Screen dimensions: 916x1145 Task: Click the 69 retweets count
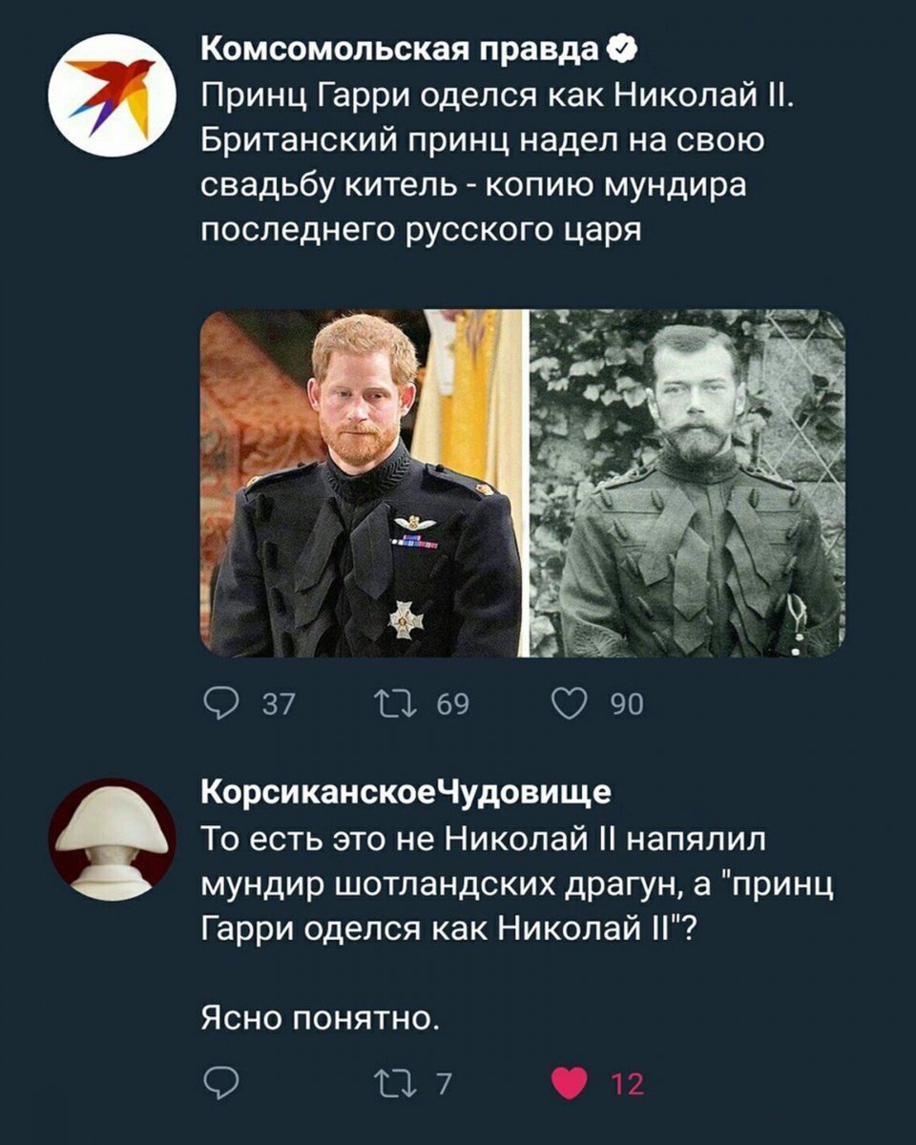tap(453, 704)
